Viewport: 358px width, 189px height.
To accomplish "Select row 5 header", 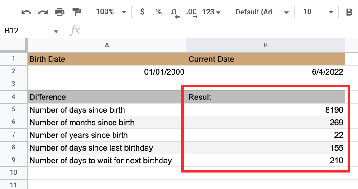I will (14, 110).
